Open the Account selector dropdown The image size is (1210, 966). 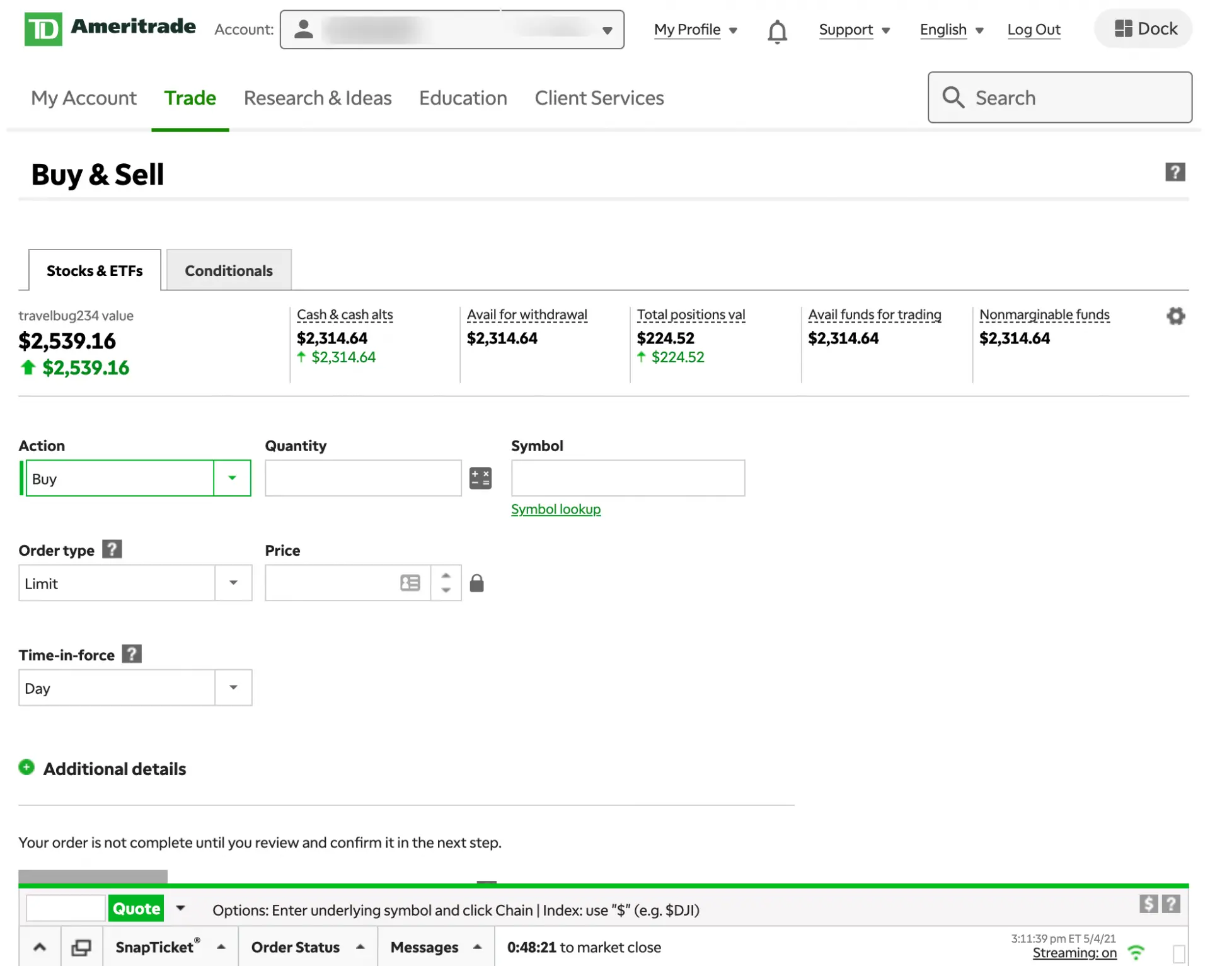452,29
